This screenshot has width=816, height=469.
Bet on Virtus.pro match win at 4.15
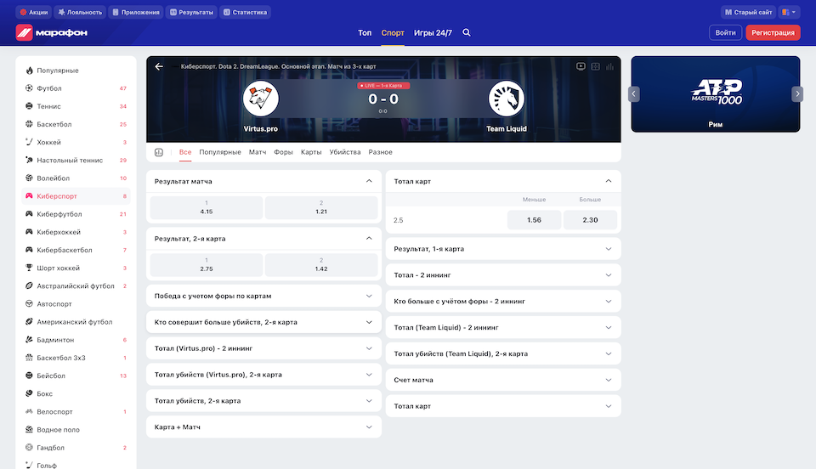pos(207,207)
